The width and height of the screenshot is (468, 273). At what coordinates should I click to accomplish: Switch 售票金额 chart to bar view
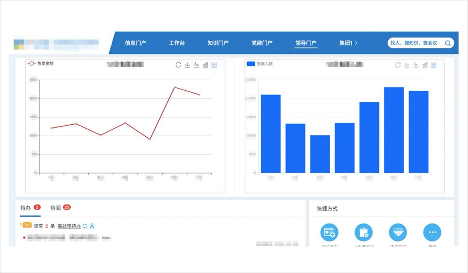coord(206,65)
